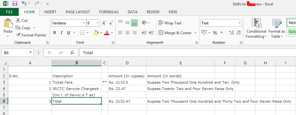Viewport: 296px width, 115px height.
Task: Apply percent style to the cell
Action: (215, 33)
